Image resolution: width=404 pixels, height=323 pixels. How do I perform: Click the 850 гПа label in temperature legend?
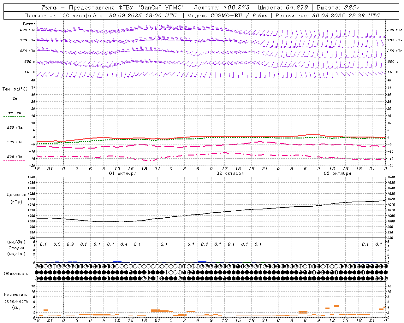[x=15, y=128]
